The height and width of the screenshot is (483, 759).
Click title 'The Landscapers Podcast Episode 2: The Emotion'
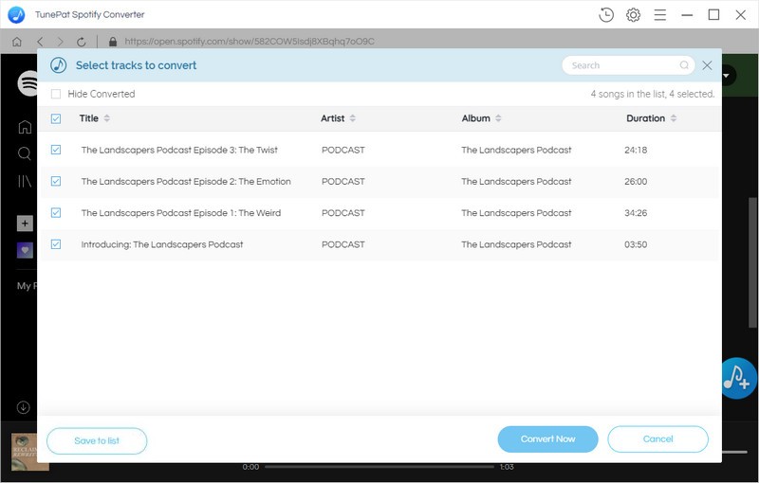pyautogui.click(x=186, y=181)
